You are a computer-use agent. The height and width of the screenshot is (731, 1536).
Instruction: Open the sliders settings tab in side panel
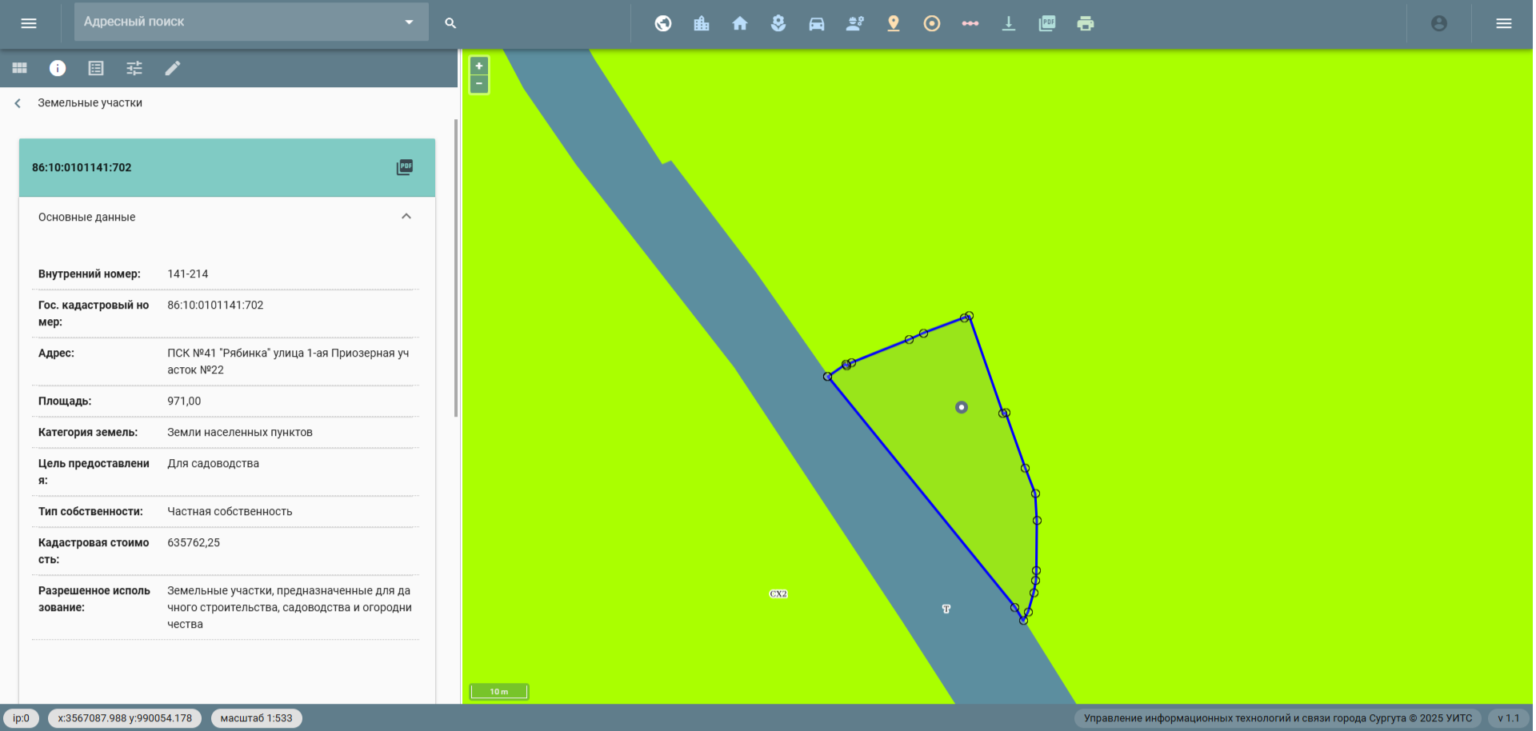tap(134, 68)
